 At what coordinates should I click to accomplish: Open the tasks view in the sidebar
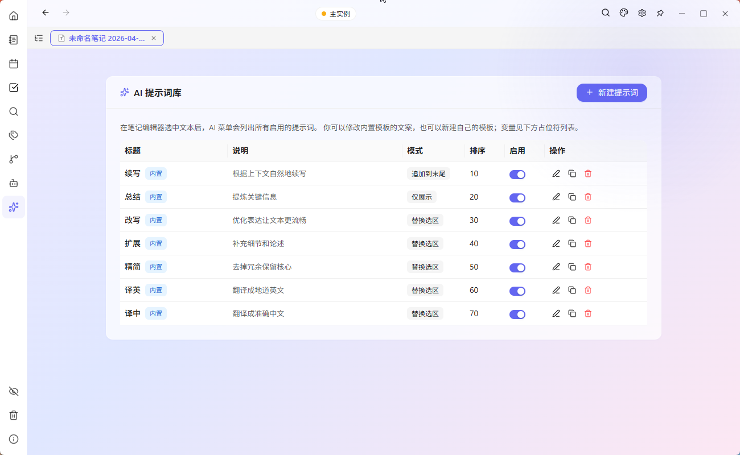tap(14, 88)
